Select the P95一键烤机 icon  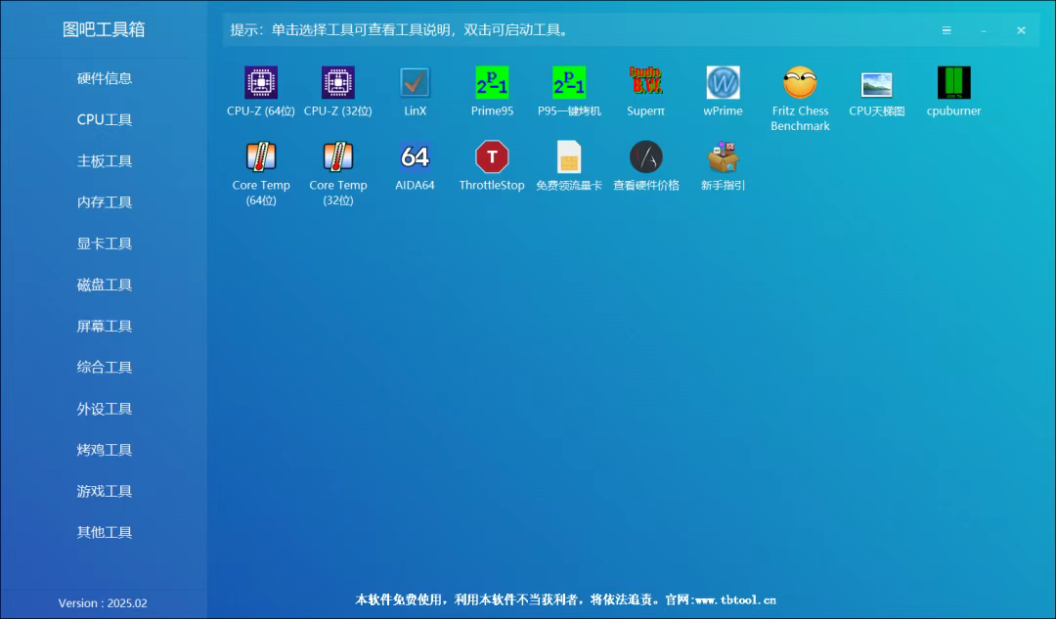pos(569,83)
